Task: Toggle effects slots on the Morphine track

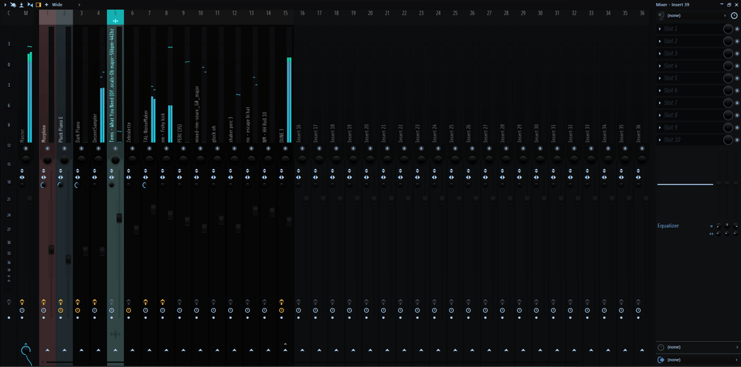Action: (x=43, y=302)
